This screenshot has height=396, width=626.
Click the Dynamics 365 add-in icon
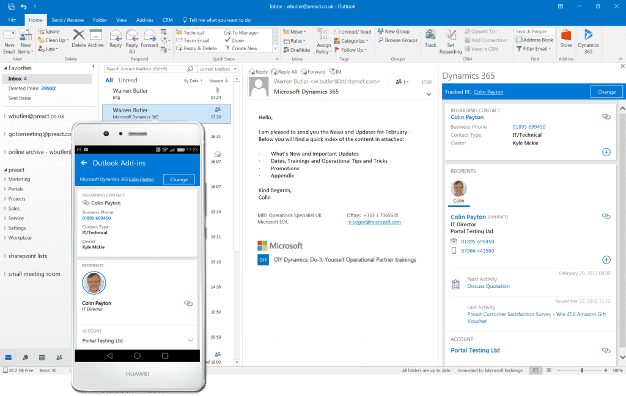pos(588,41)
